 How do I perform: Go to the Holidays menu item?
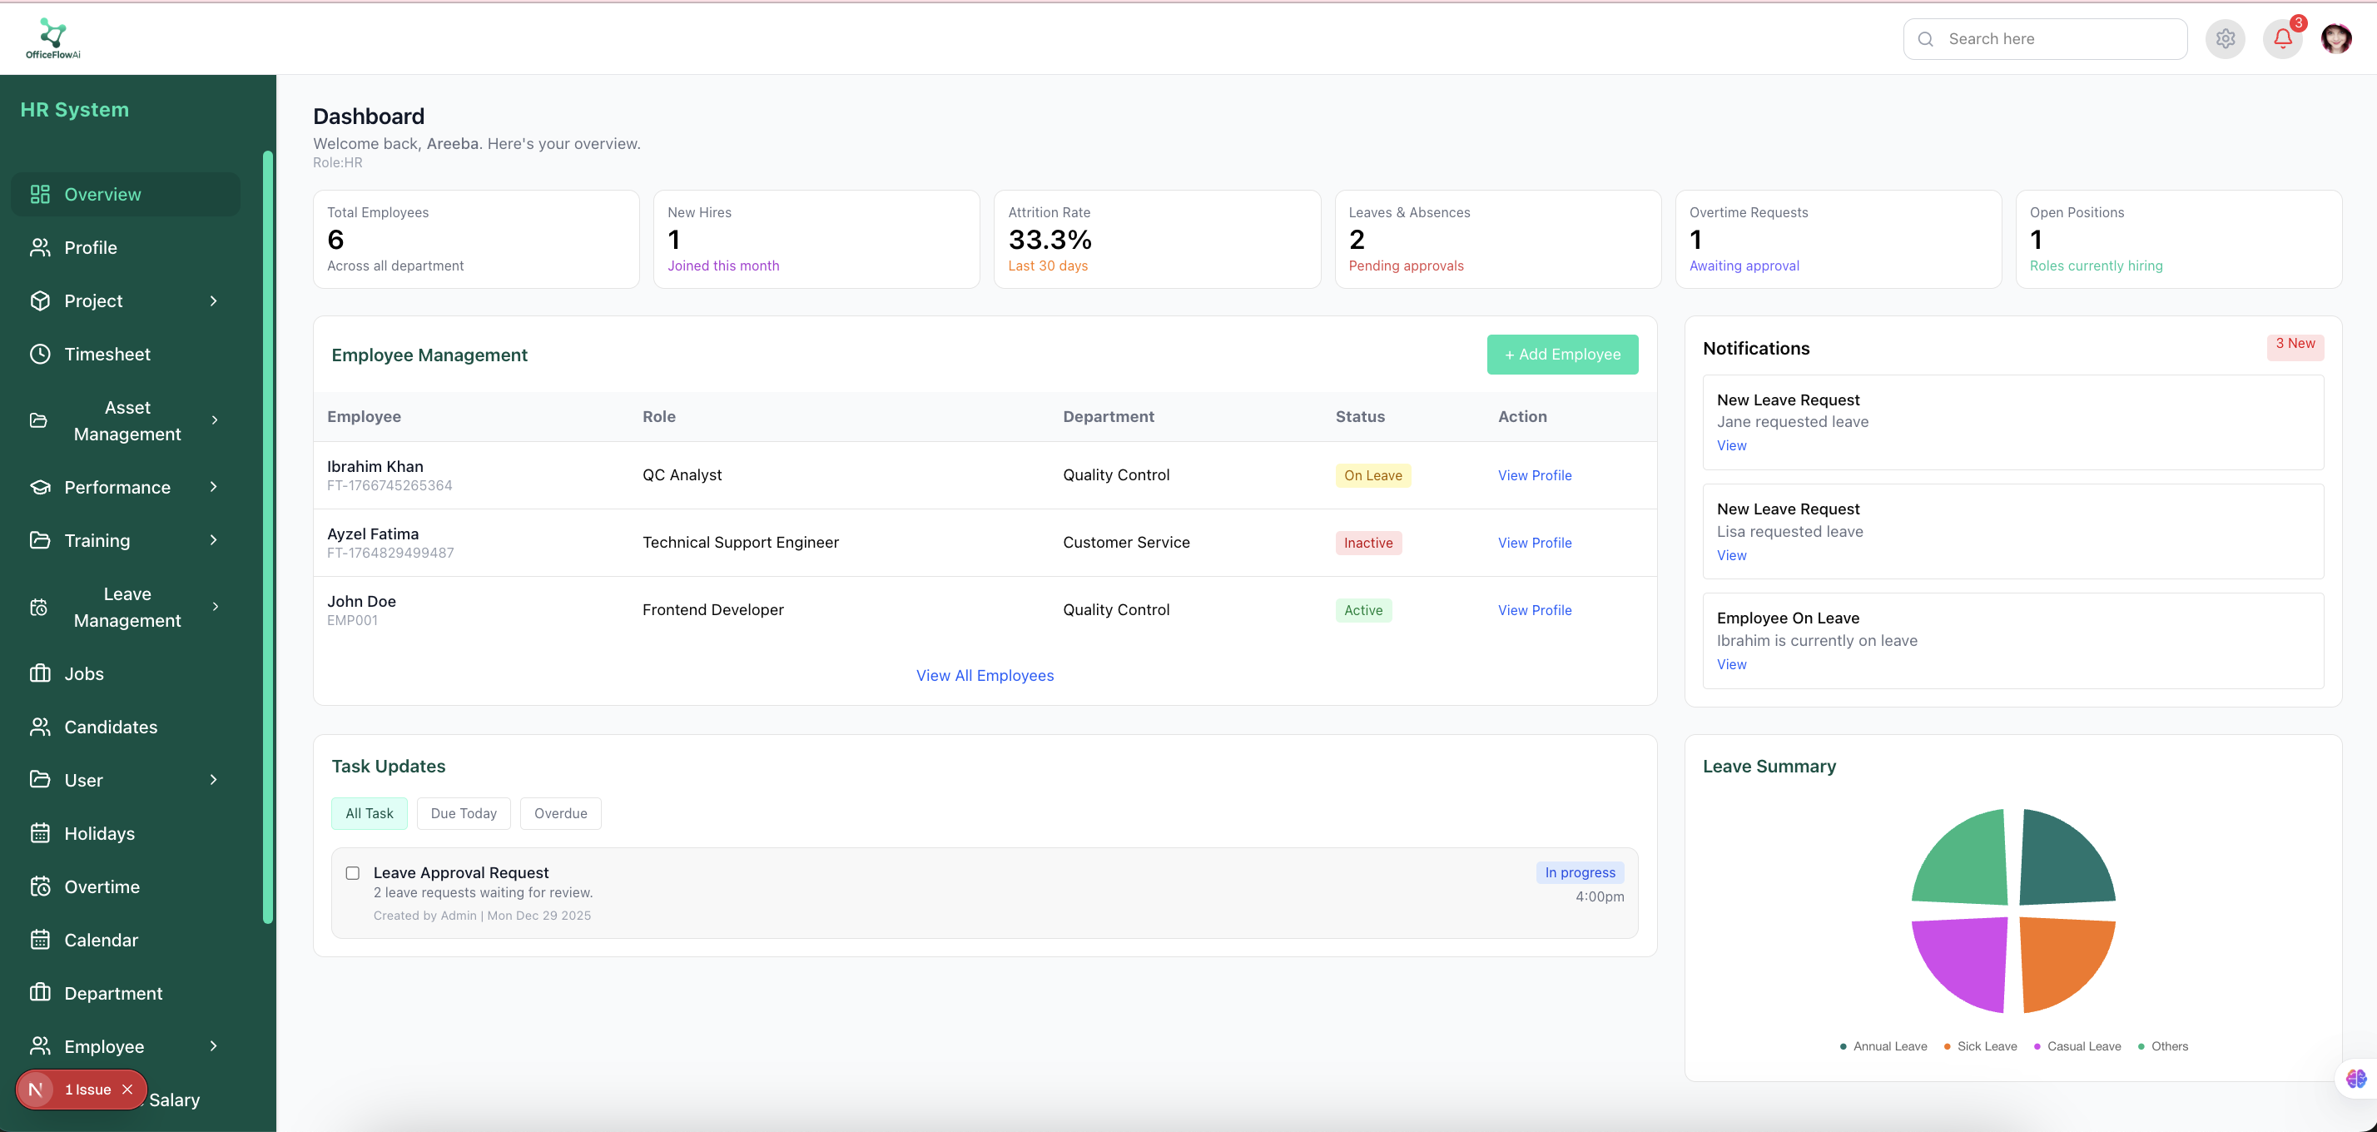(x=99, y=833)
